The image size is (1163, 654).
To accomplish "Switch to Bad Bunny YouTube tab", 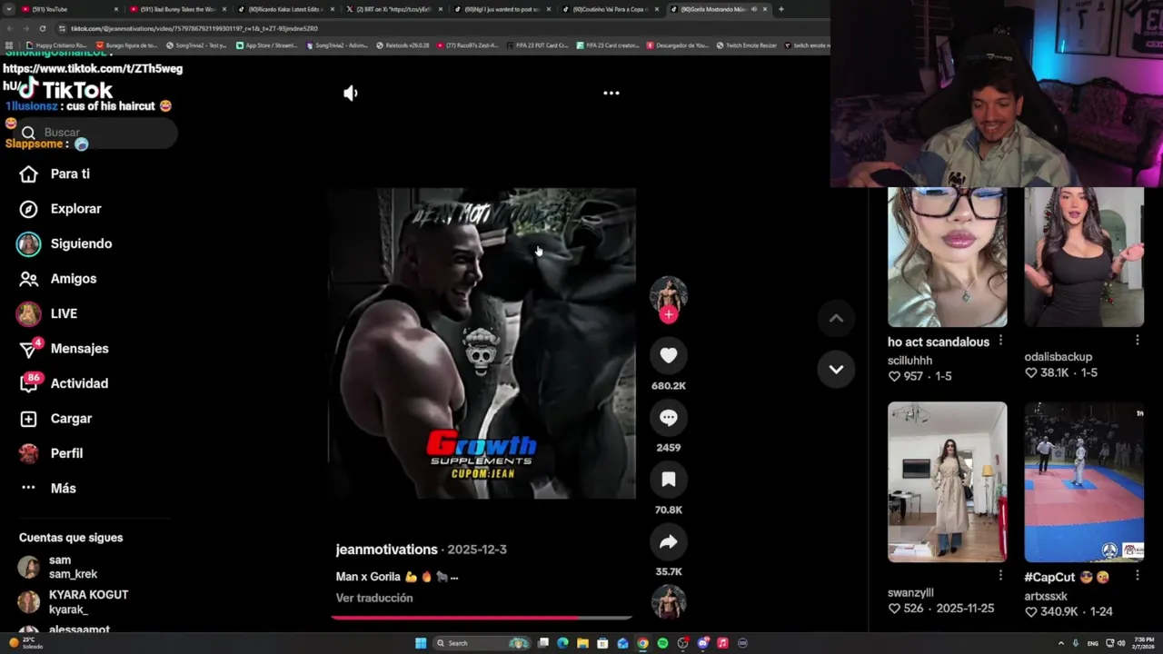I will tap(177, 9).
